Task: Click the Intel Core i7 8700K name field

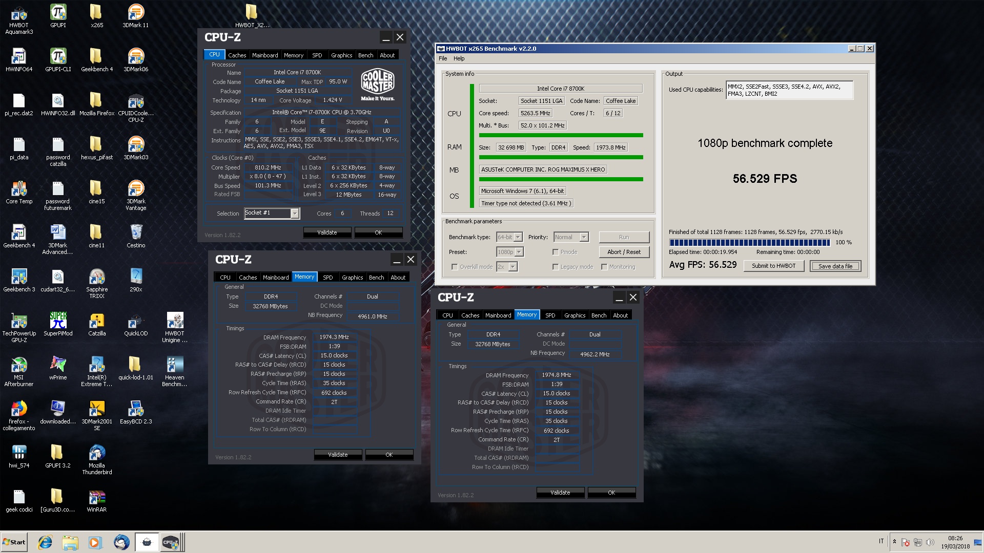Action: pyautogui.click(x=561, y=89)
